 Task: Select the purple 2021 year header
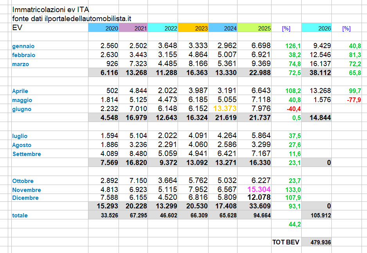click(133, 28)
